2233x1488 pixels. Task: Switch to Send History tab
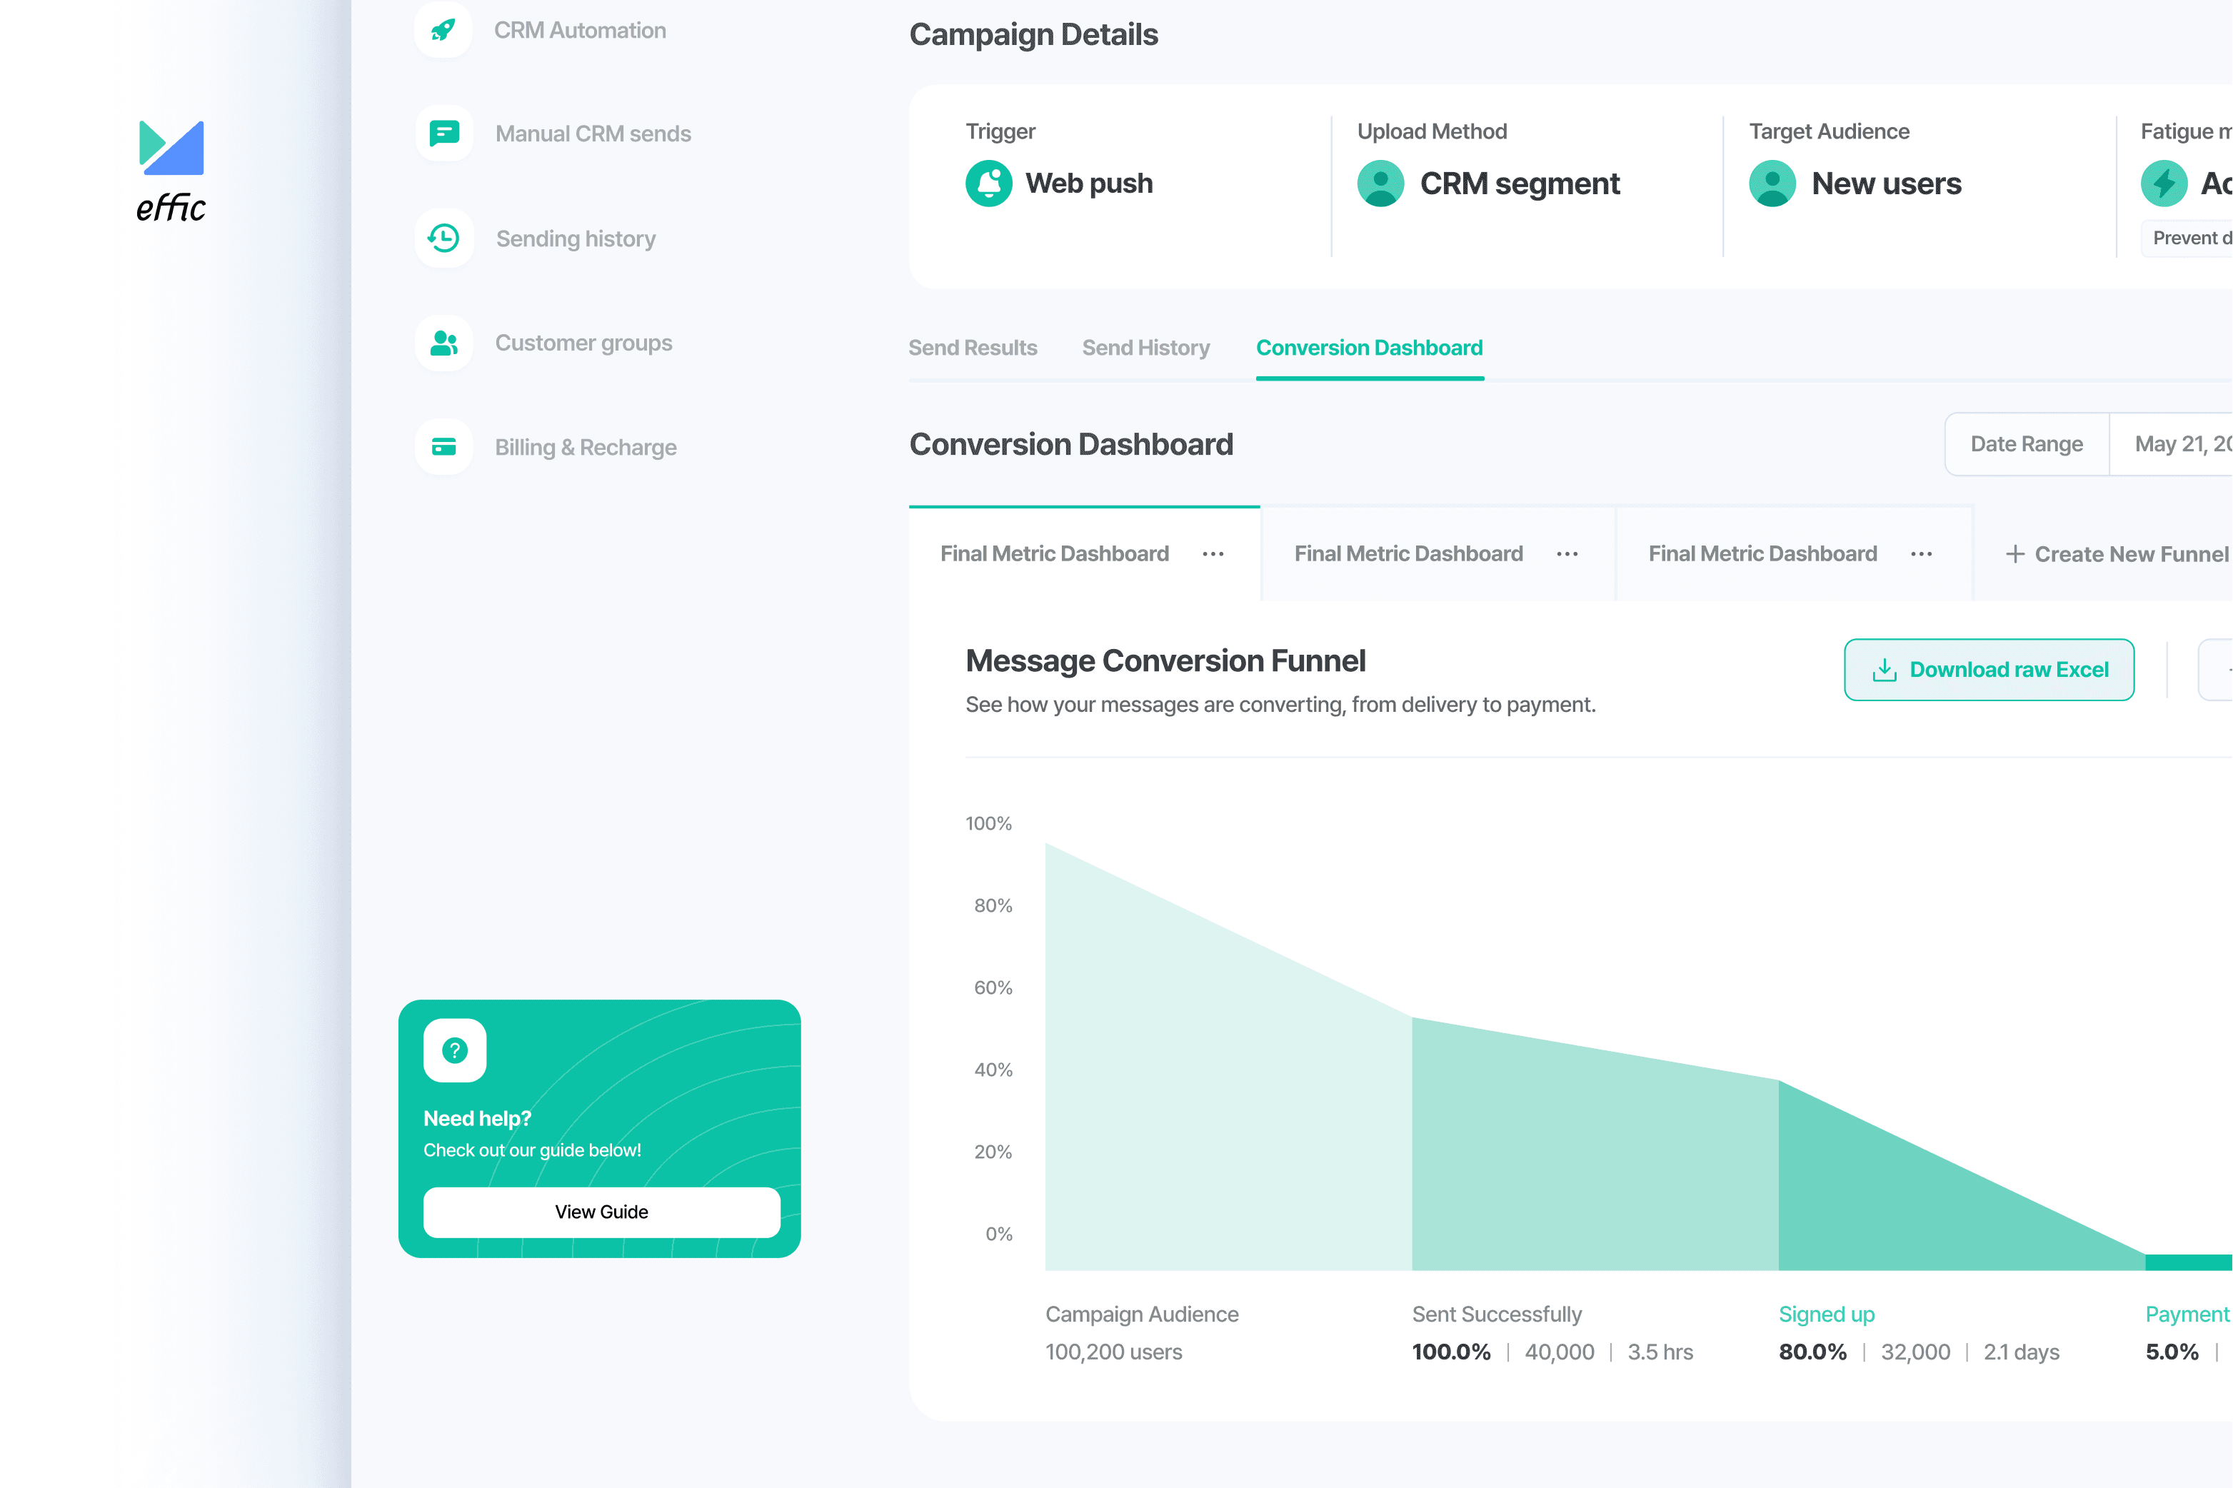click(1145, 348)
